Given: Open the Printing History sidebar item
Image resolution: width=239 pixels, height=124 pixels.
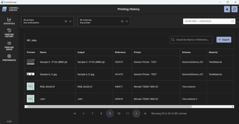Looking at the screenshot, I should [9, 33].
